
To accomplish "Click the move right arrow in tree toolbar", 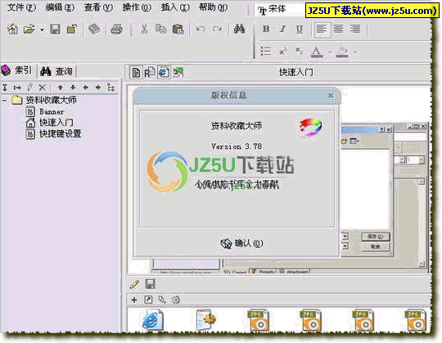I will coord(98,88).
